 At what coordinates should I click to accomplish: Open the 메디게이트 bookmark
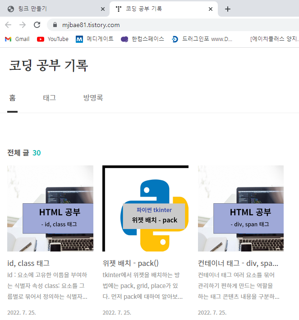pos(95,39)
